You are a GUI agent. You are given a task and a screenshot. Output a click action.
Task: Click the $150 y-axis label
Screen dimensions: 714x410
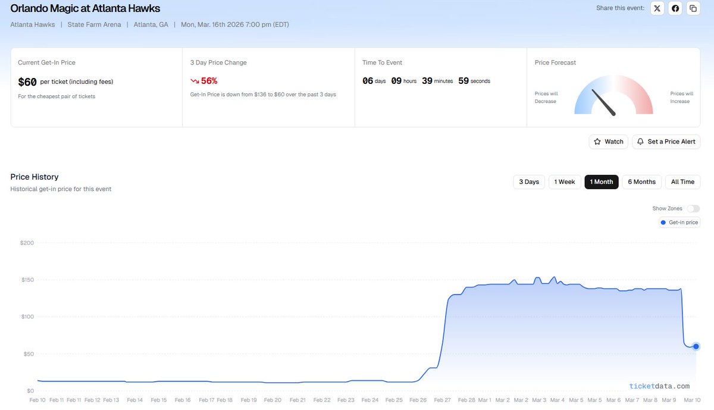pyautogui.click(x=27, y=280)
